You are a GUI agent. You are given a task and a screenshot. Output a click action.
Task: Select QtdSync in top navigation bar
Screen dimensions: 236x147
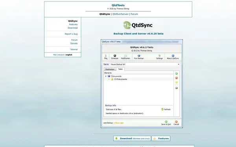click(105, 14)
